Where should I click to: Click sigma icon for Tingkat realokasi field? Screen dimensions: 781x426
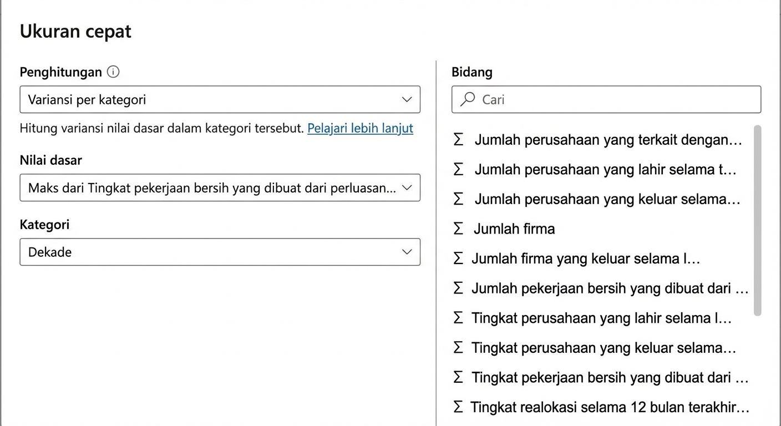(x=458, y=408)
